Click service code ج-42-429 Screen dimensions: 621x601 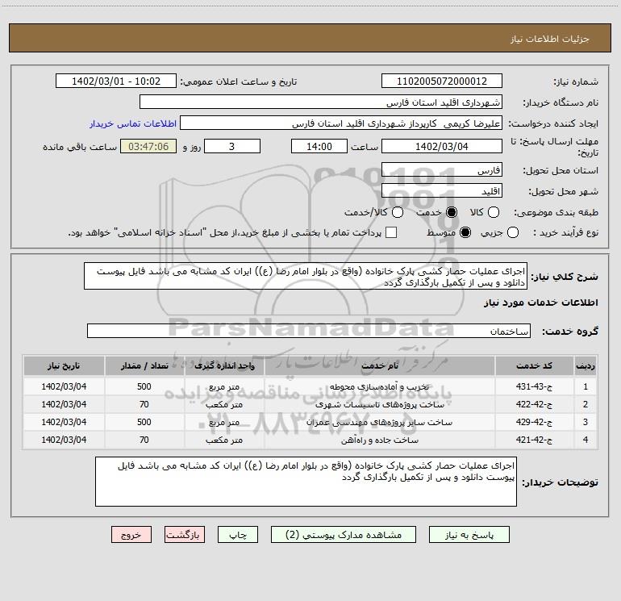pos(534,423)
